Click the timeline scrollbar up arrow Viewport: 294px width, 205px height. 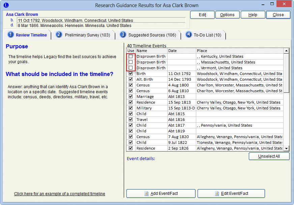pyautogui.click(x=286, y=51)
